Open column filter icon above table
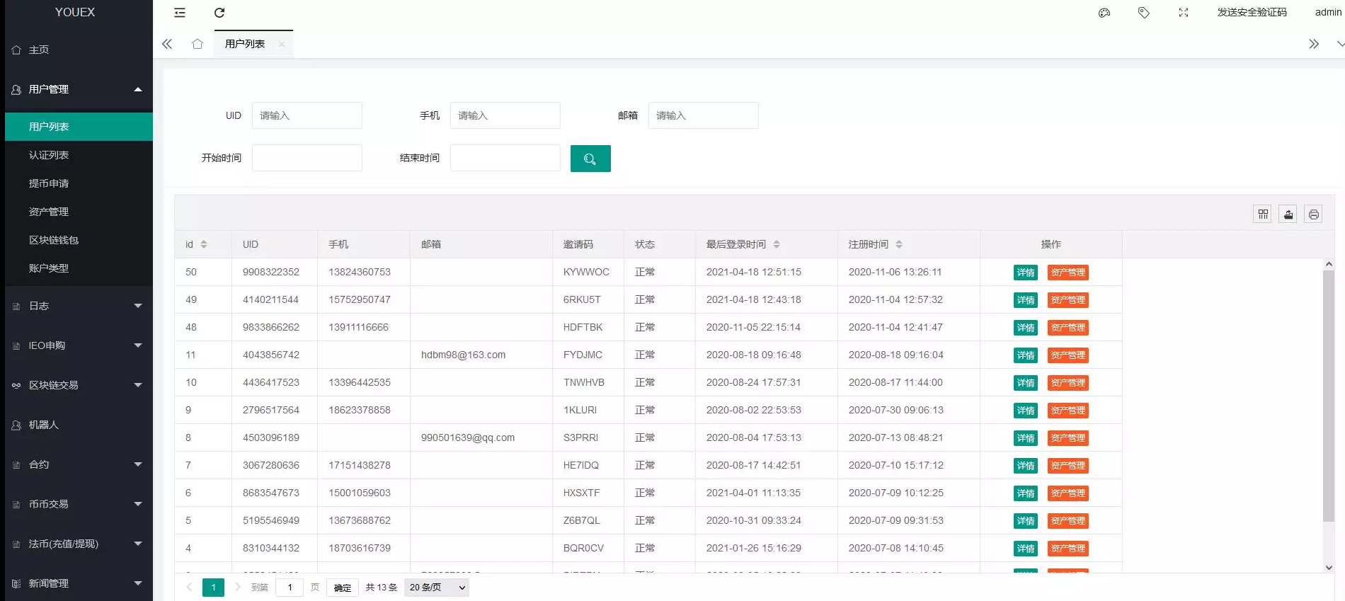 pyautogui.click(x=1263, y=214)
